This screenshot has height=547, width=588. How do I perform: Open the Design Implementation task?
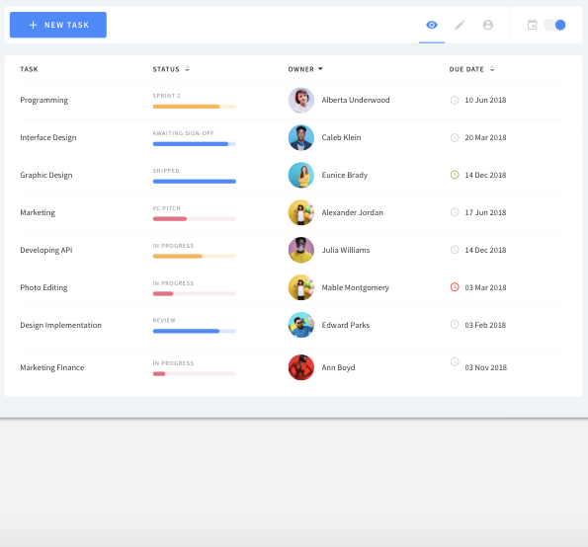(x=60, y=325)
